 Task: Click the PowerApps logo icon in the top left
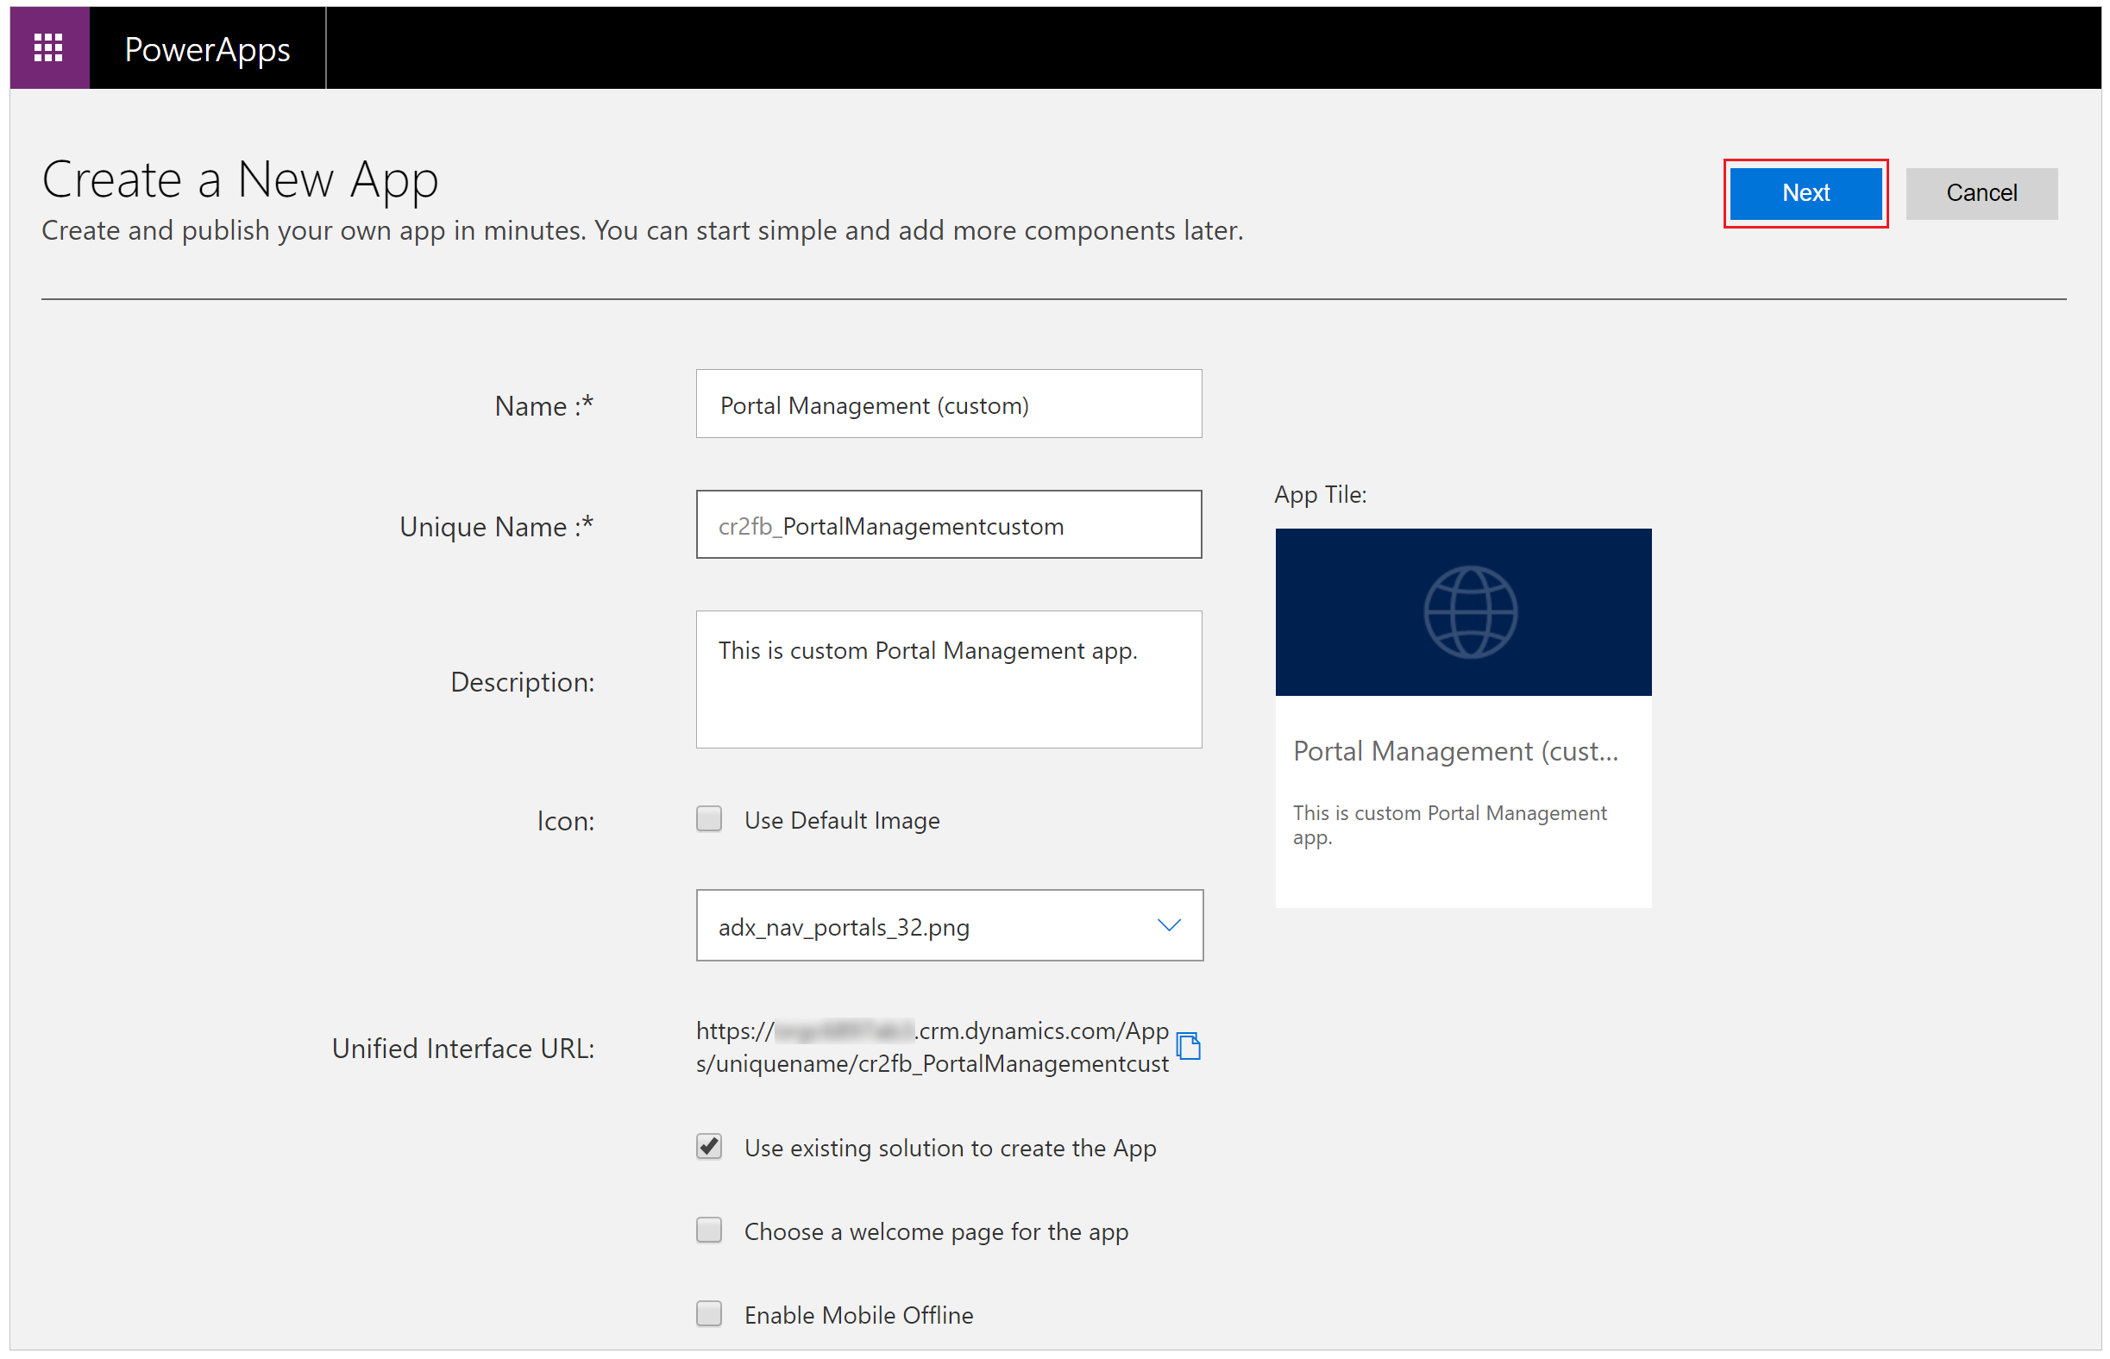[45, 45]
